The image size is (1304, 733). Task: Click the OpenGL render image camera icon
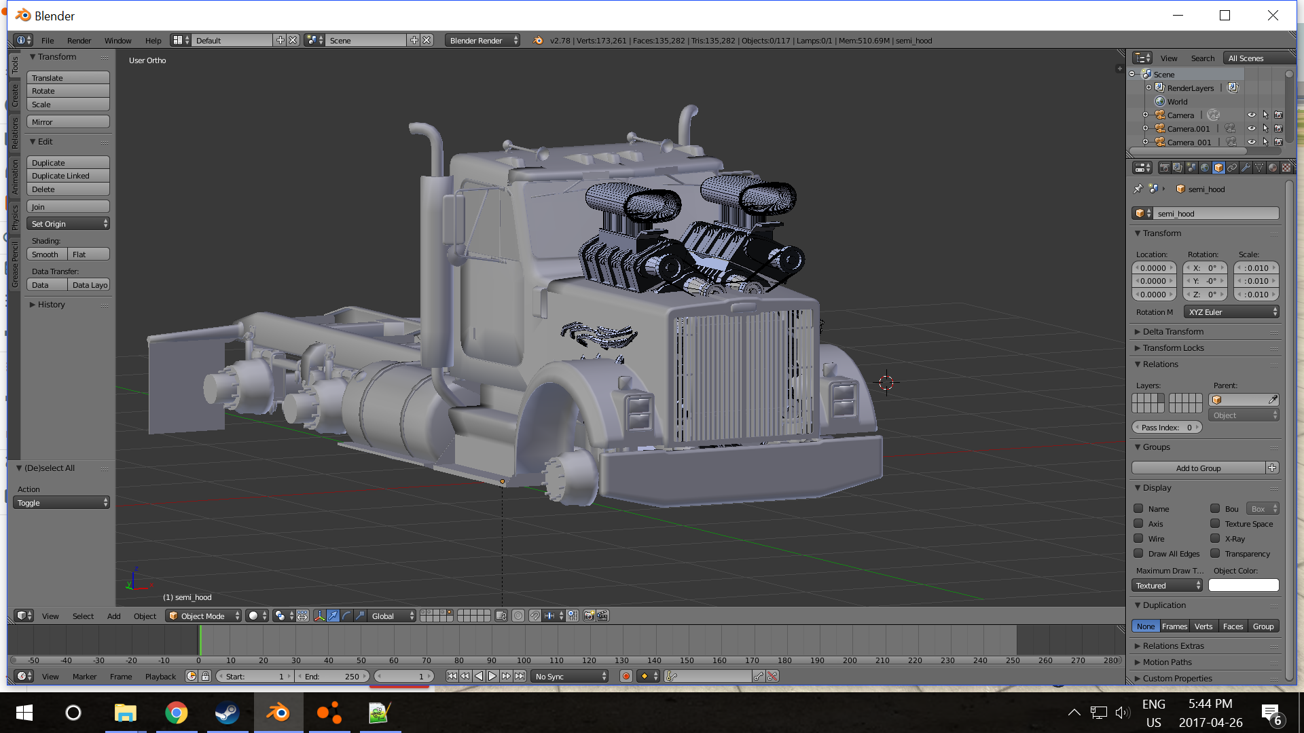[589, 616]
